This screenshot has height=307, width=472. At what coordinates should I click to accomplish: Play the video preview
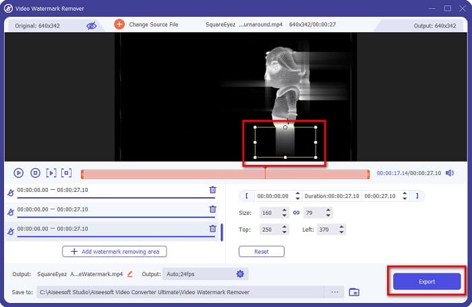[18, 173]
